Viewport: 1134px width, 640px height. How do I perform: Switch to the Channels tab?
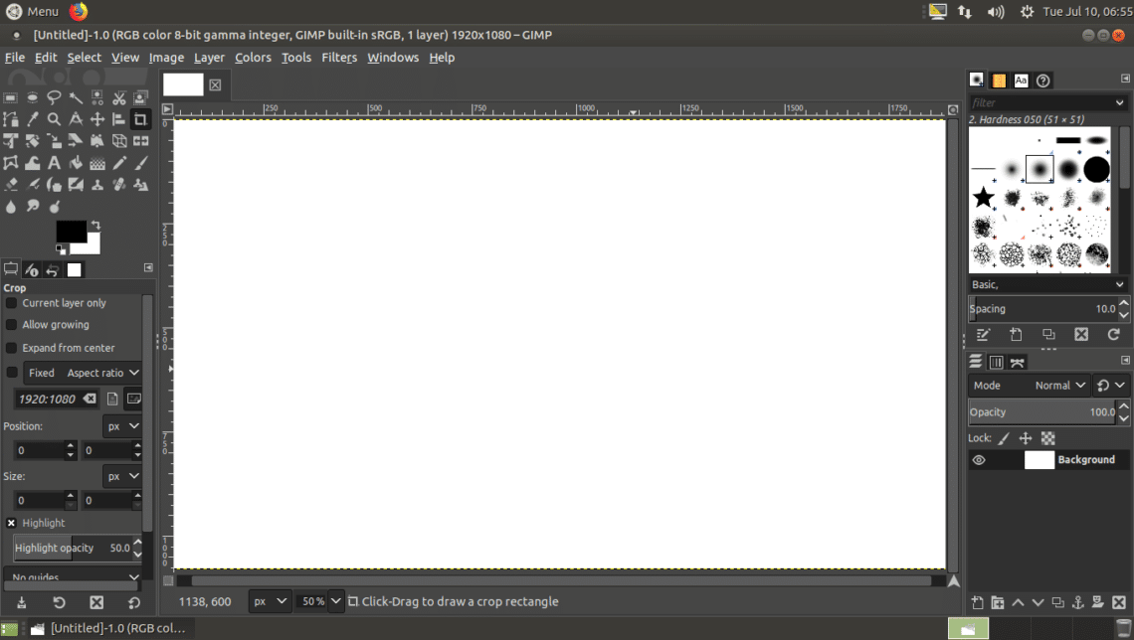[x=996, y=363]
